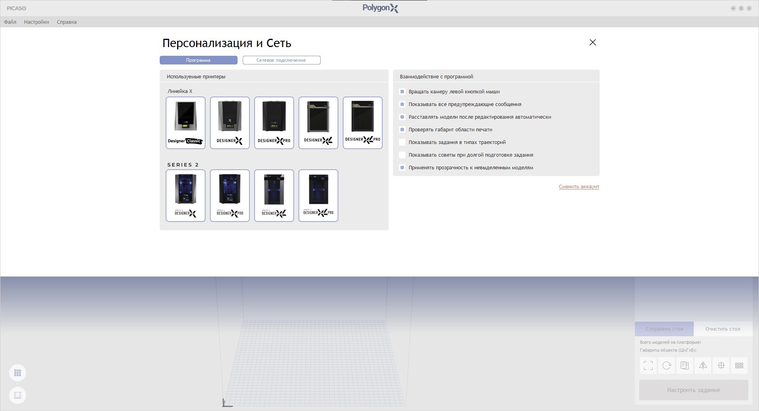Select Designer X PRO printer in Линейка X

tap(274, 123)
